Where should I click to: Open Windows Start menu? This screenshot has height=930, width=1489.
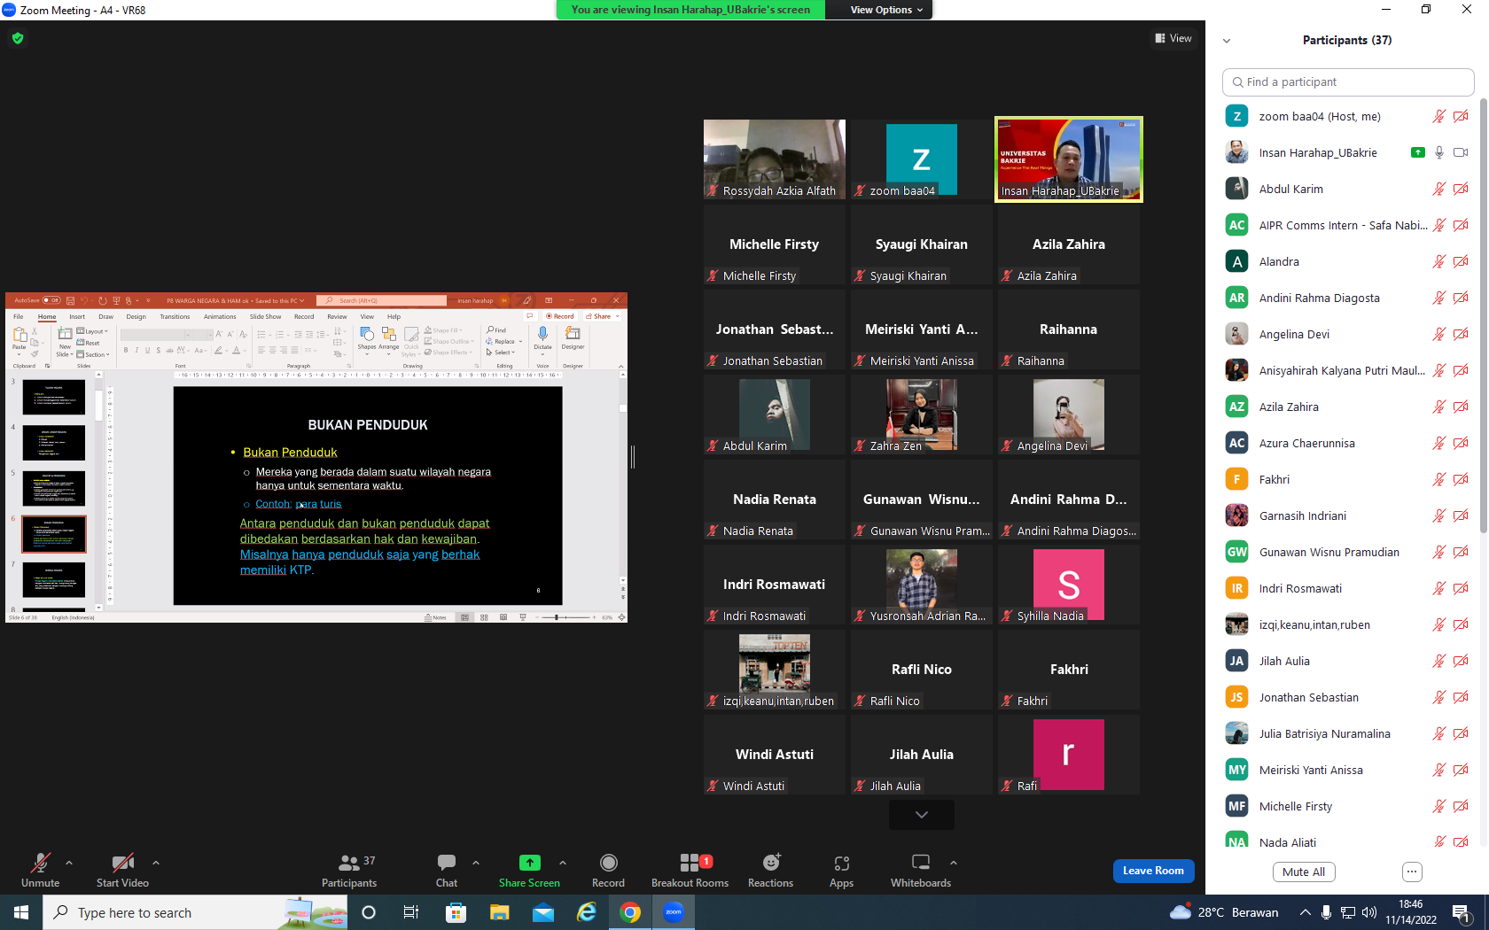21,912
